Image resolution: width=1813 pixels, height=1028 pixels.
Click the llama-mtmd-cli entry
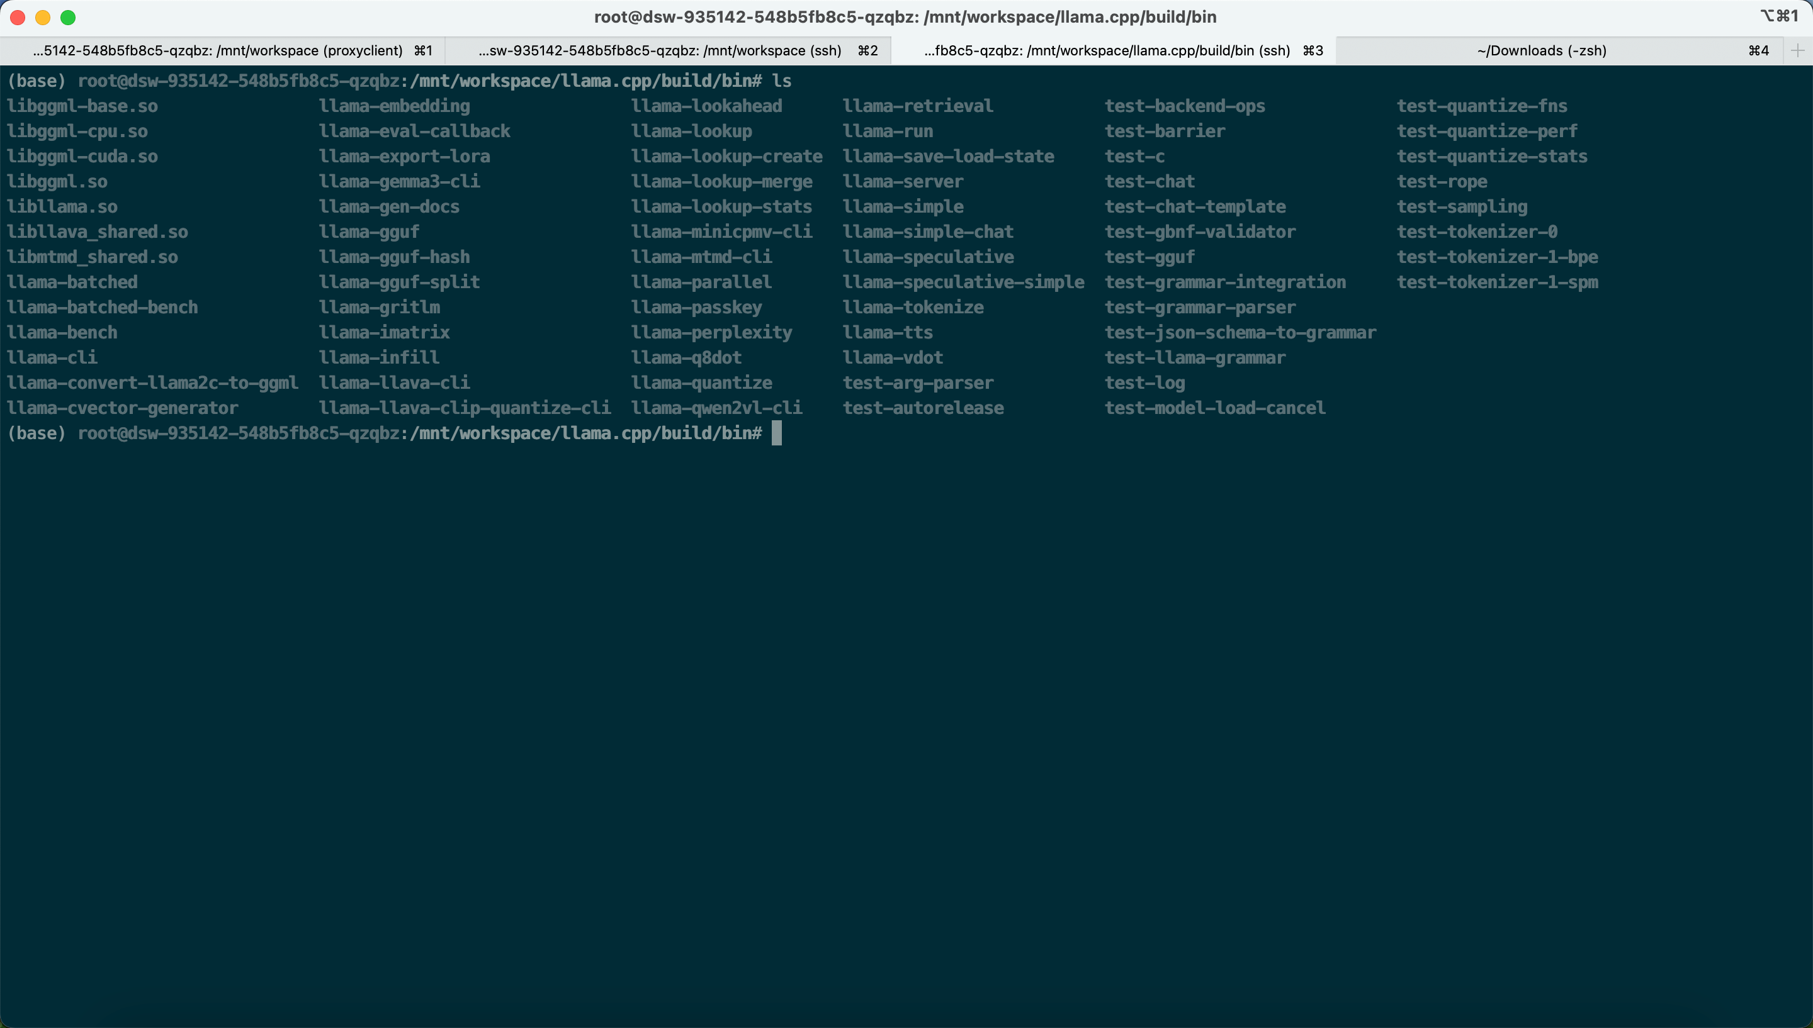click(702, 257)
